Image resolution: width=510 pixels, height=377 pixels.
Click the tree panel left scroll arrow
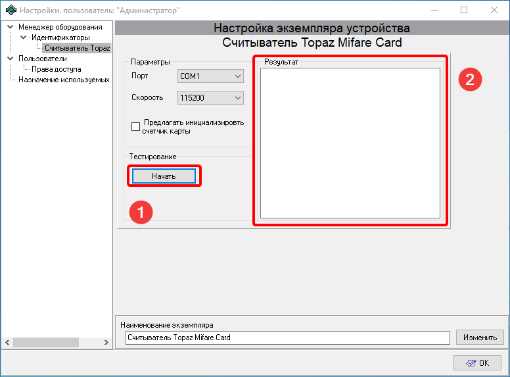7,342
